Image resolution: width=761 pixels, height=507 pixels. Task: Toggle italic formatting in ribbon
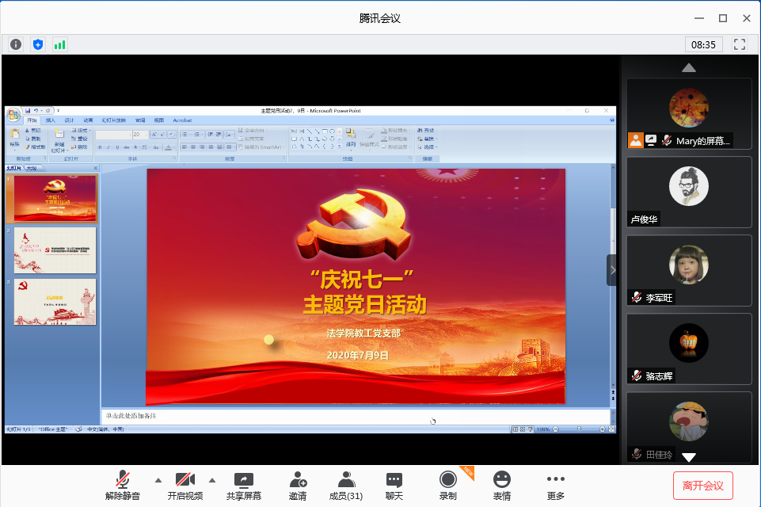point(108,147)
